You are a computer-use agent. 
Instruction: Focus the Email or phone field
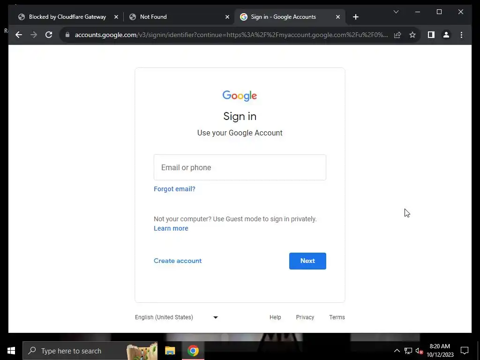click(x=240, y=167)
